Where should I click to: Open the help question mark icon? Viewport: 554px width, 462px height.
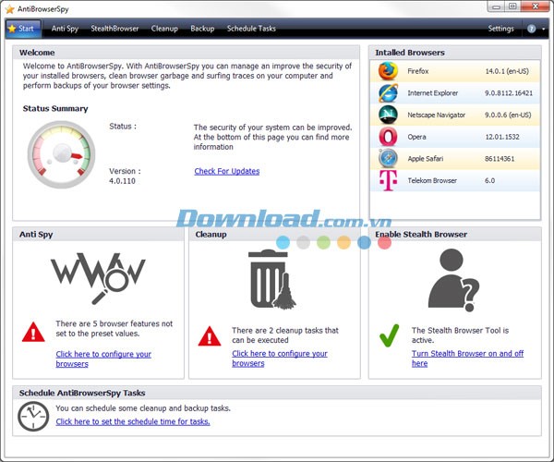(532, 29)
